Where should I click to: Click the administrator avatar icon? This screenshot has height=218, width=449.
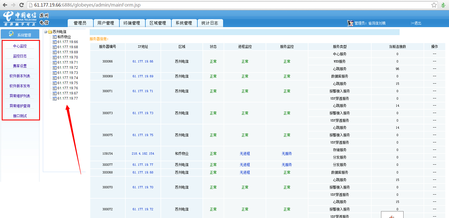click(350, 23)
